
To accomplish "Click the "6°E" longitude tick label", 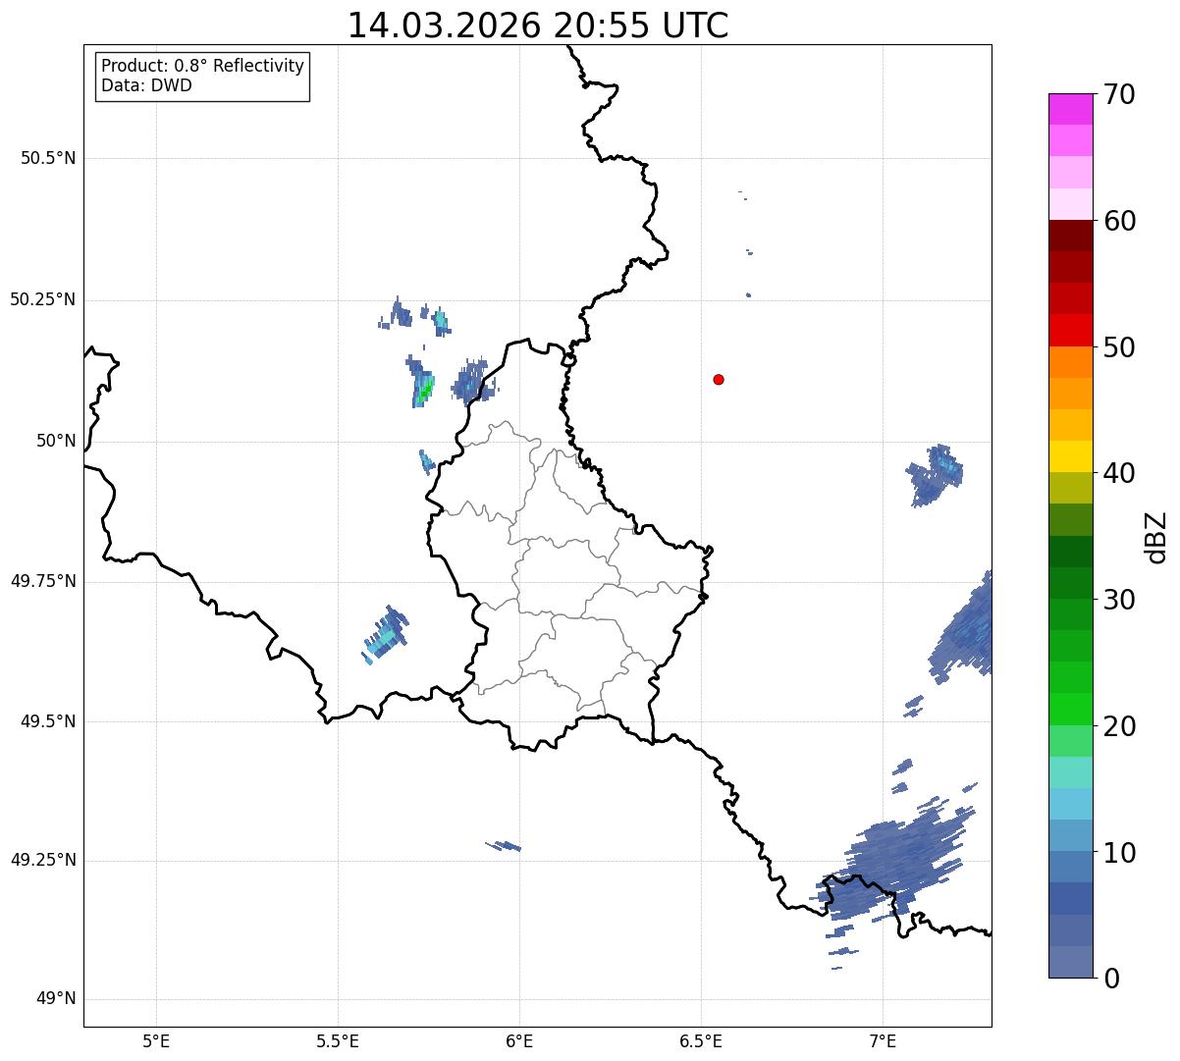I will click(x=519, y=1040).
